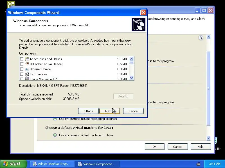The width and height of the screenshot is (225, 168).
Task: Select the Browser Choice entry
Action: point(40,69)
